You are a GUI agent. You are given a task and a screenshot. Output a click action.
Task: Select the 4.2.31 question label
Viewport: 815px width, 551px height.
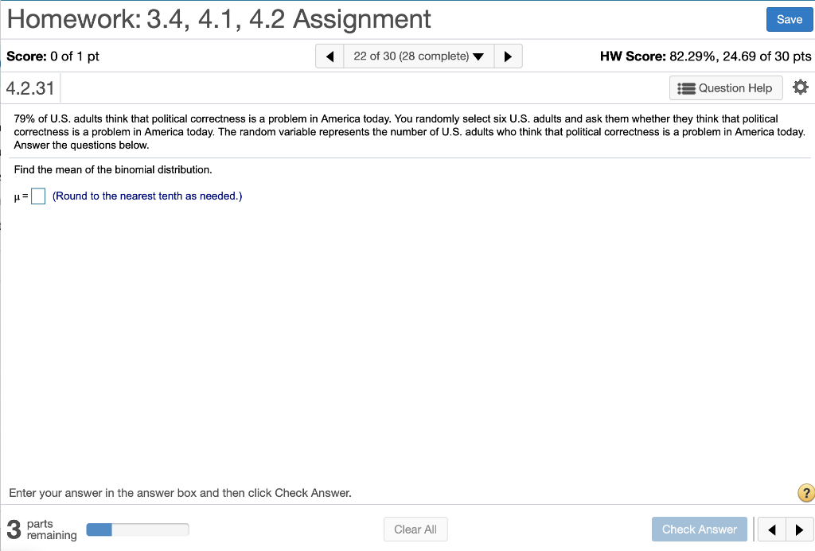[x=30, y=87]
